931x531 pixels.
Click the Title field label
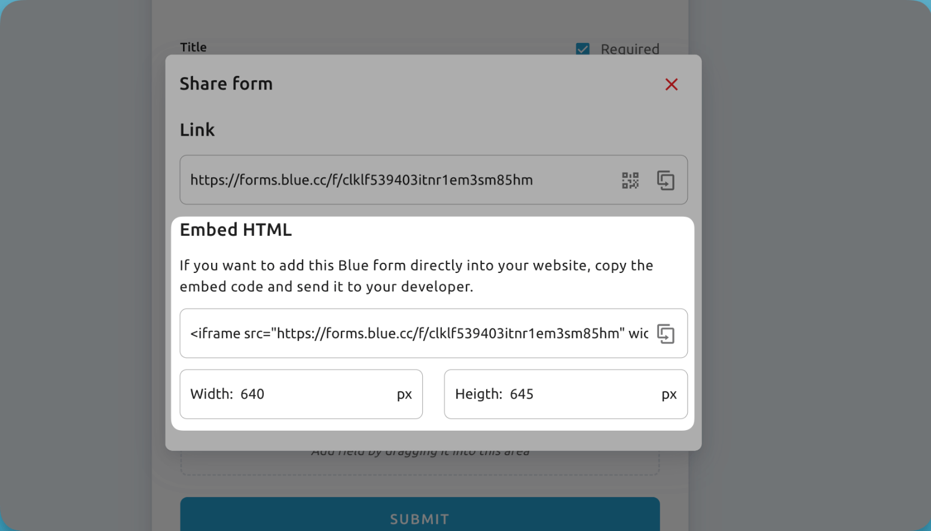click(x=193, y=47)
